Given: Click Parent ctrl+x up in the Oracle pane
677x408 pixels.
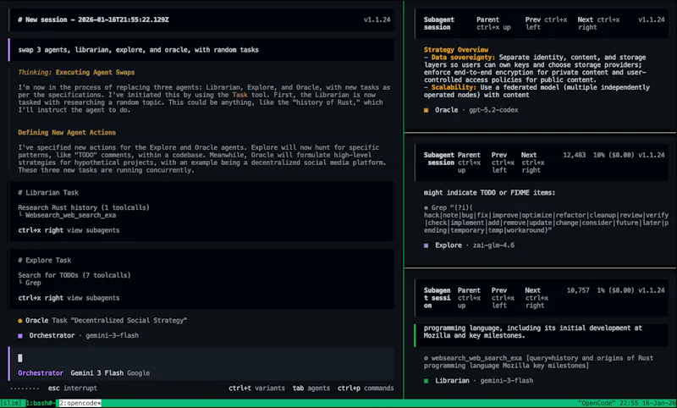Looking at the screenshot, I should click(x=493, y=24).
